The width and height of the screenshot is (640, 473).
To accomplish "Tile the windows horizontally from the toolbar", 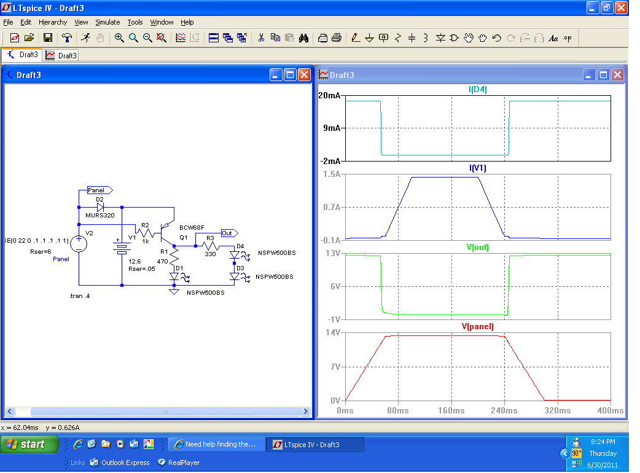I will coord(214,38).
